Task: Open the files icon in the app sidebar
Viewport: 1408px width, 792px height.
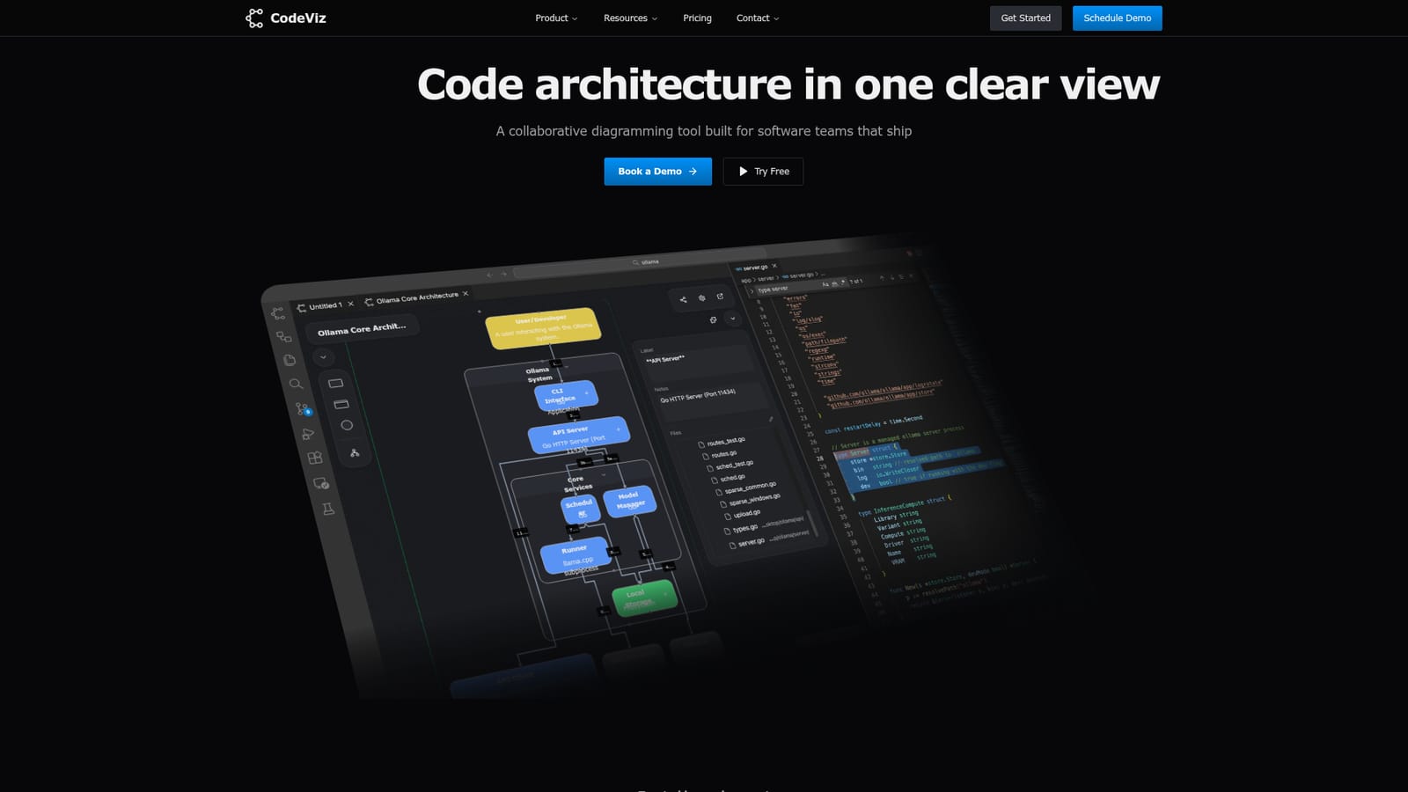Action: click(290, 360)
